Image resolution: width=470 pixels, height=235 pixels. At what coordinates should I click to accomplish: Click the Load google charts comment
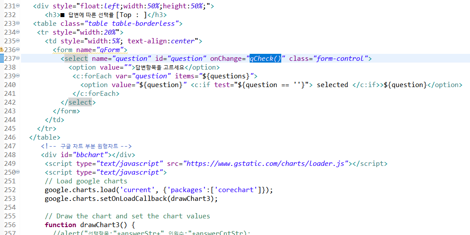tap(86, 181)
